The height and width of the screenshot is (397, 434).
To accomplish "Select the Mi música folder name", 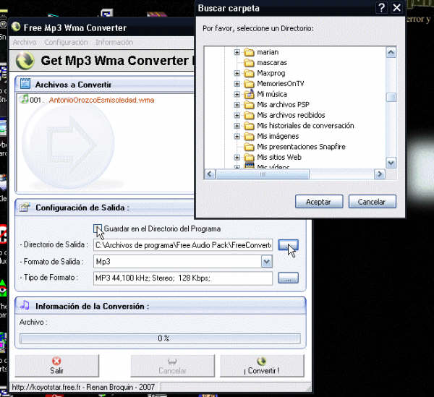I will click(x=272, y=94).
